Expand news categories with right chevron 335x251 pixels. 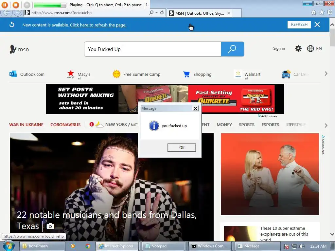tap(326, 125)
